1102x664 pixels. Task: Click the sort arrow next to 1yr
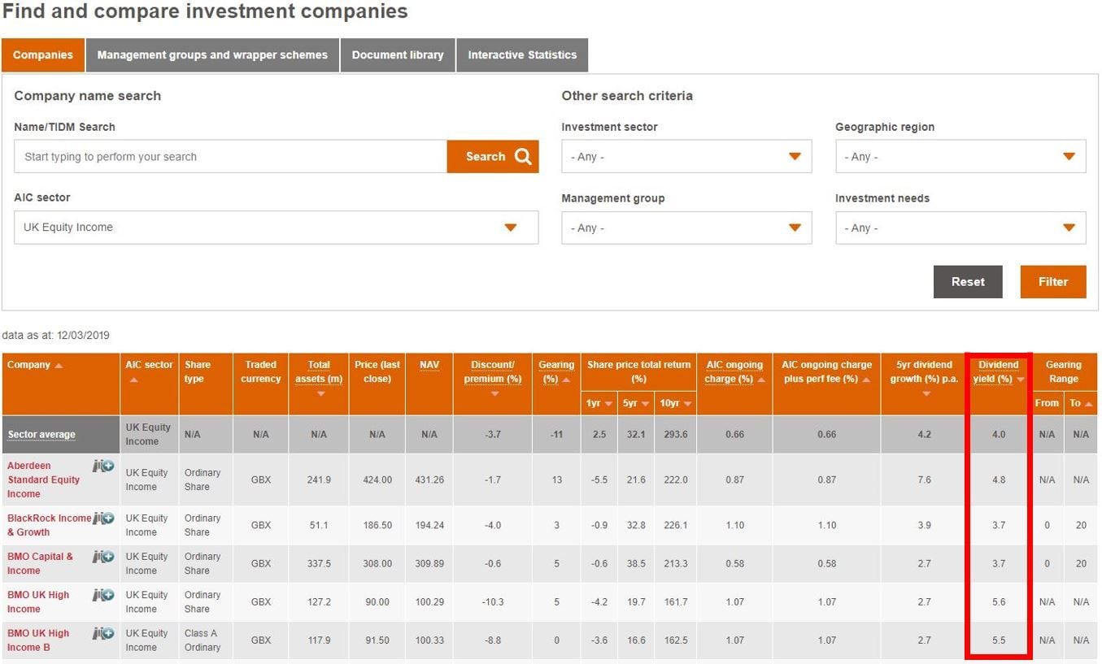coord(608,403)
